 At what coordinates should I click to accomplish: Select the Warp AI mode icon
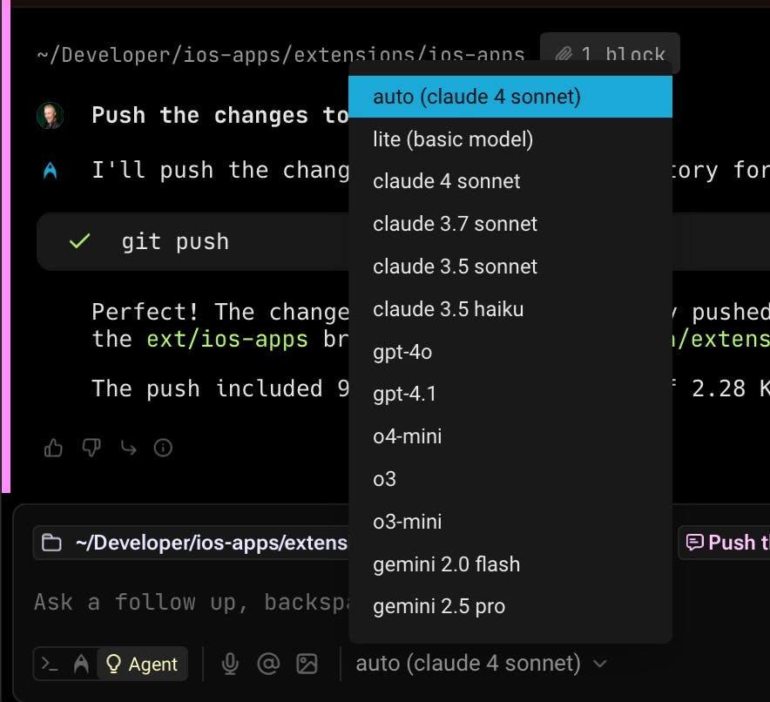[81, 664]
